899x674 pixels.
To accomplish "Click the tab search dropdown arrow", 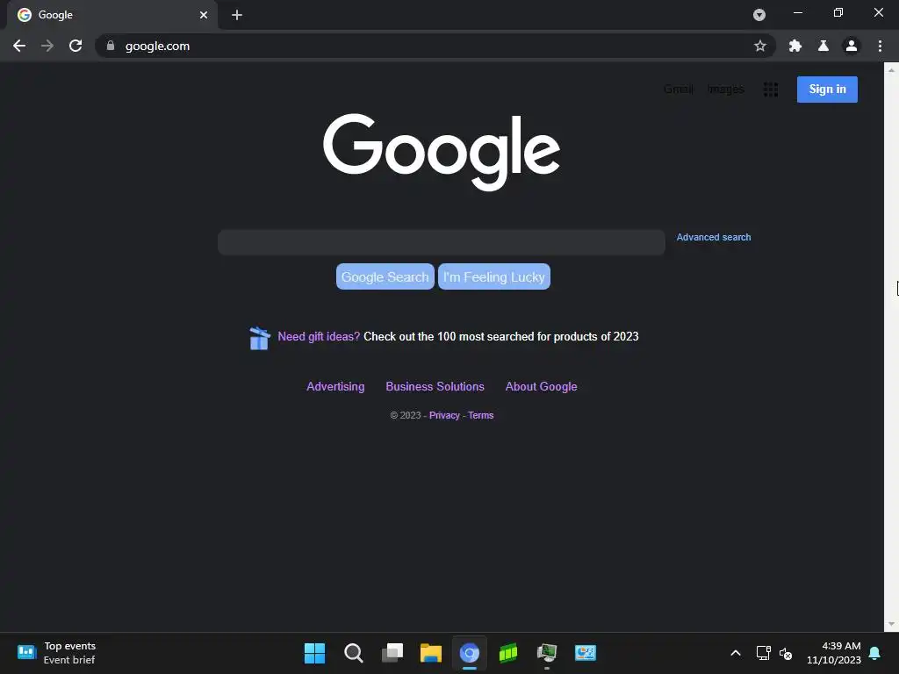I will coord(759,15).
